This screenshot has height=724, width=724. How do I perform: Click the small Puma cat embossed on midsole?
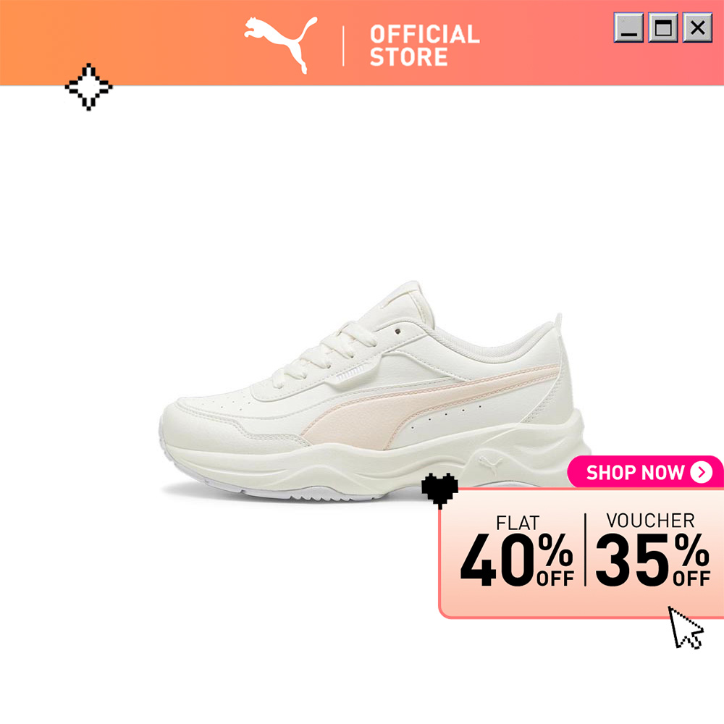coord(491,464)
